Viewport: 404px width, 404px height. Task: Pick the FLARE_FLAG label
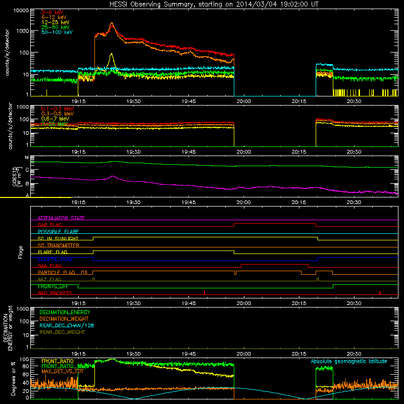[53, 252]
